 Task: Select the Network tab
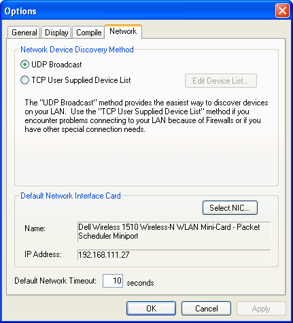123,31
